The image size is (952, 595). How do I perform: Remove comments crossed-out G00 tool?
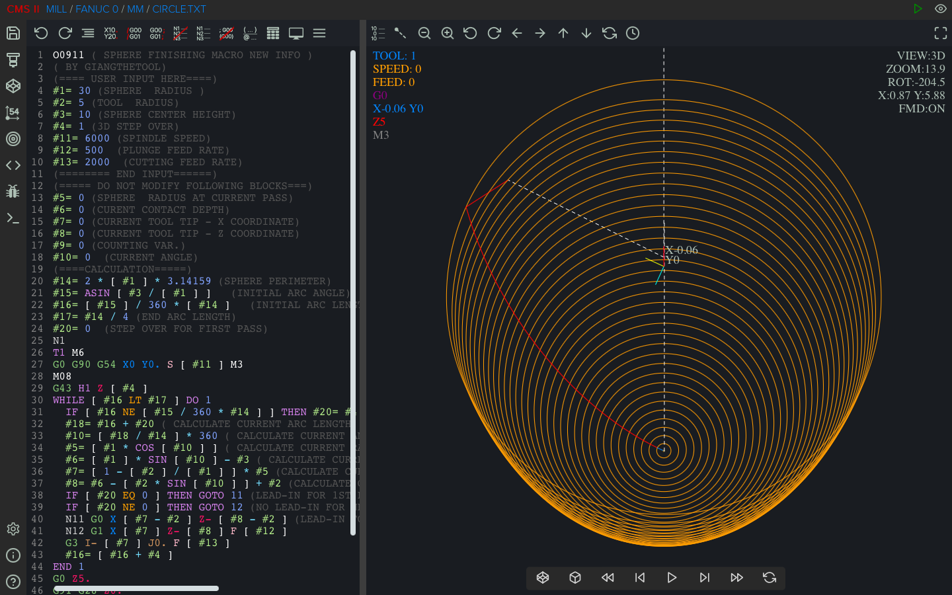[227, 33]
